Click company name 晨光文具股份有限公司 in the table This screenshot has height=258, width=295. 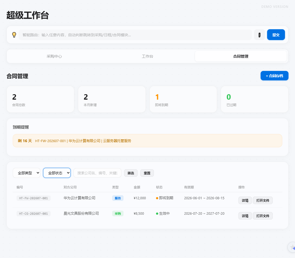(x=81, y=213)
